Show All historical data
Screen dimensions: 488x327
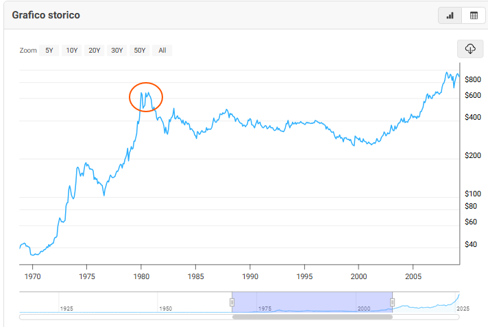162,50
